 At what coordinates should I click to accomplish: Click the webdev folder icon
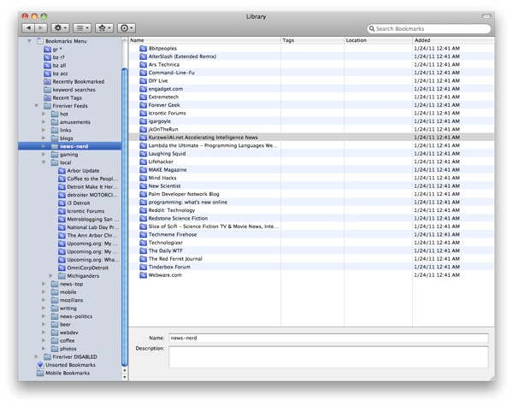pos(55,332)
